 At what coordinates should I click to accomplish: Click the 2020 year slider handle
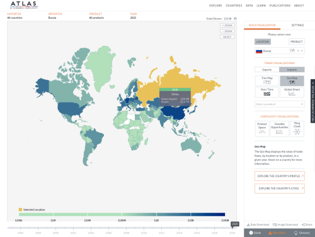pos(234,224)
